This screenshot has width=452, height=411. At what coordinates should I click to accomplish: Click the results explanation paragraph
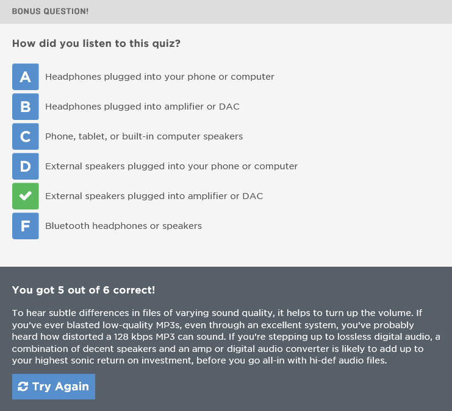[226, 337]
